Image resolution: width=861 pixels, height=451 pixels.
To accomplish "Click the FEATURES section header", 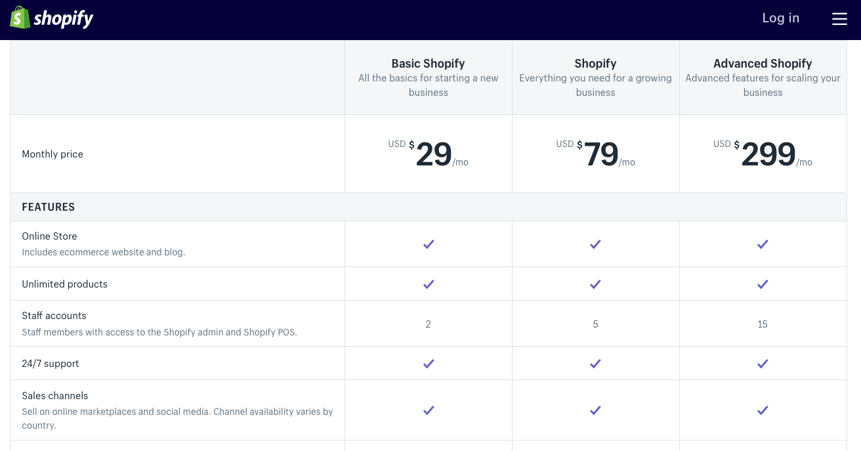I will pyautogui.click(x=48, y=207).
